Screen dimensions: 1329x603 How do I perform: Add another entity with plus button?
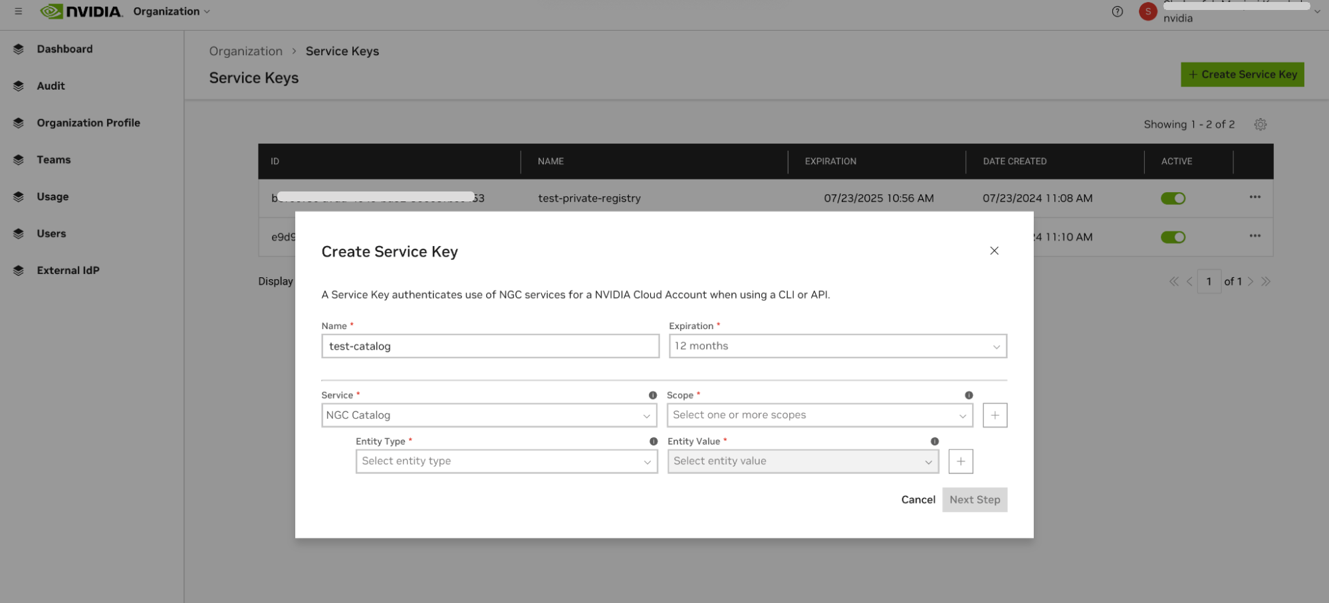tap(961, 461)
